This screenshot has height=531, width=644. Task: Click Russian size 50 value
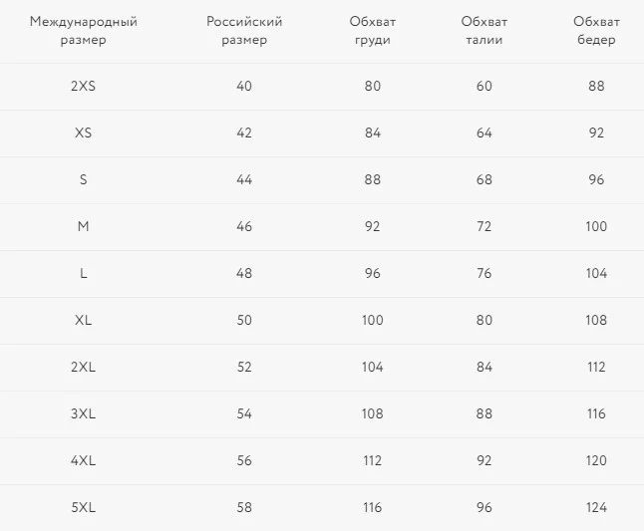click(244, 320)
